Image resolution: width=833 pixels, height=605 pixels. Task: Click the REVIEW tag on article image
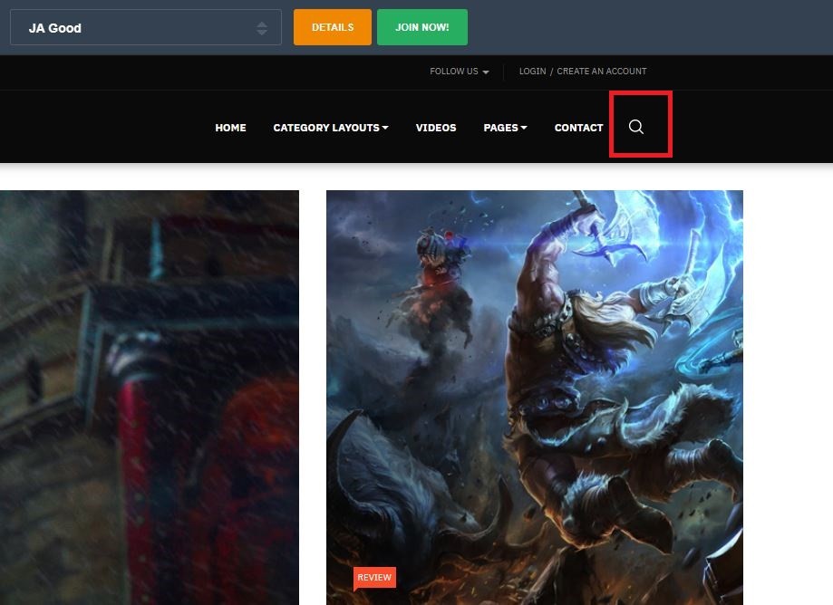pos(374,578)
